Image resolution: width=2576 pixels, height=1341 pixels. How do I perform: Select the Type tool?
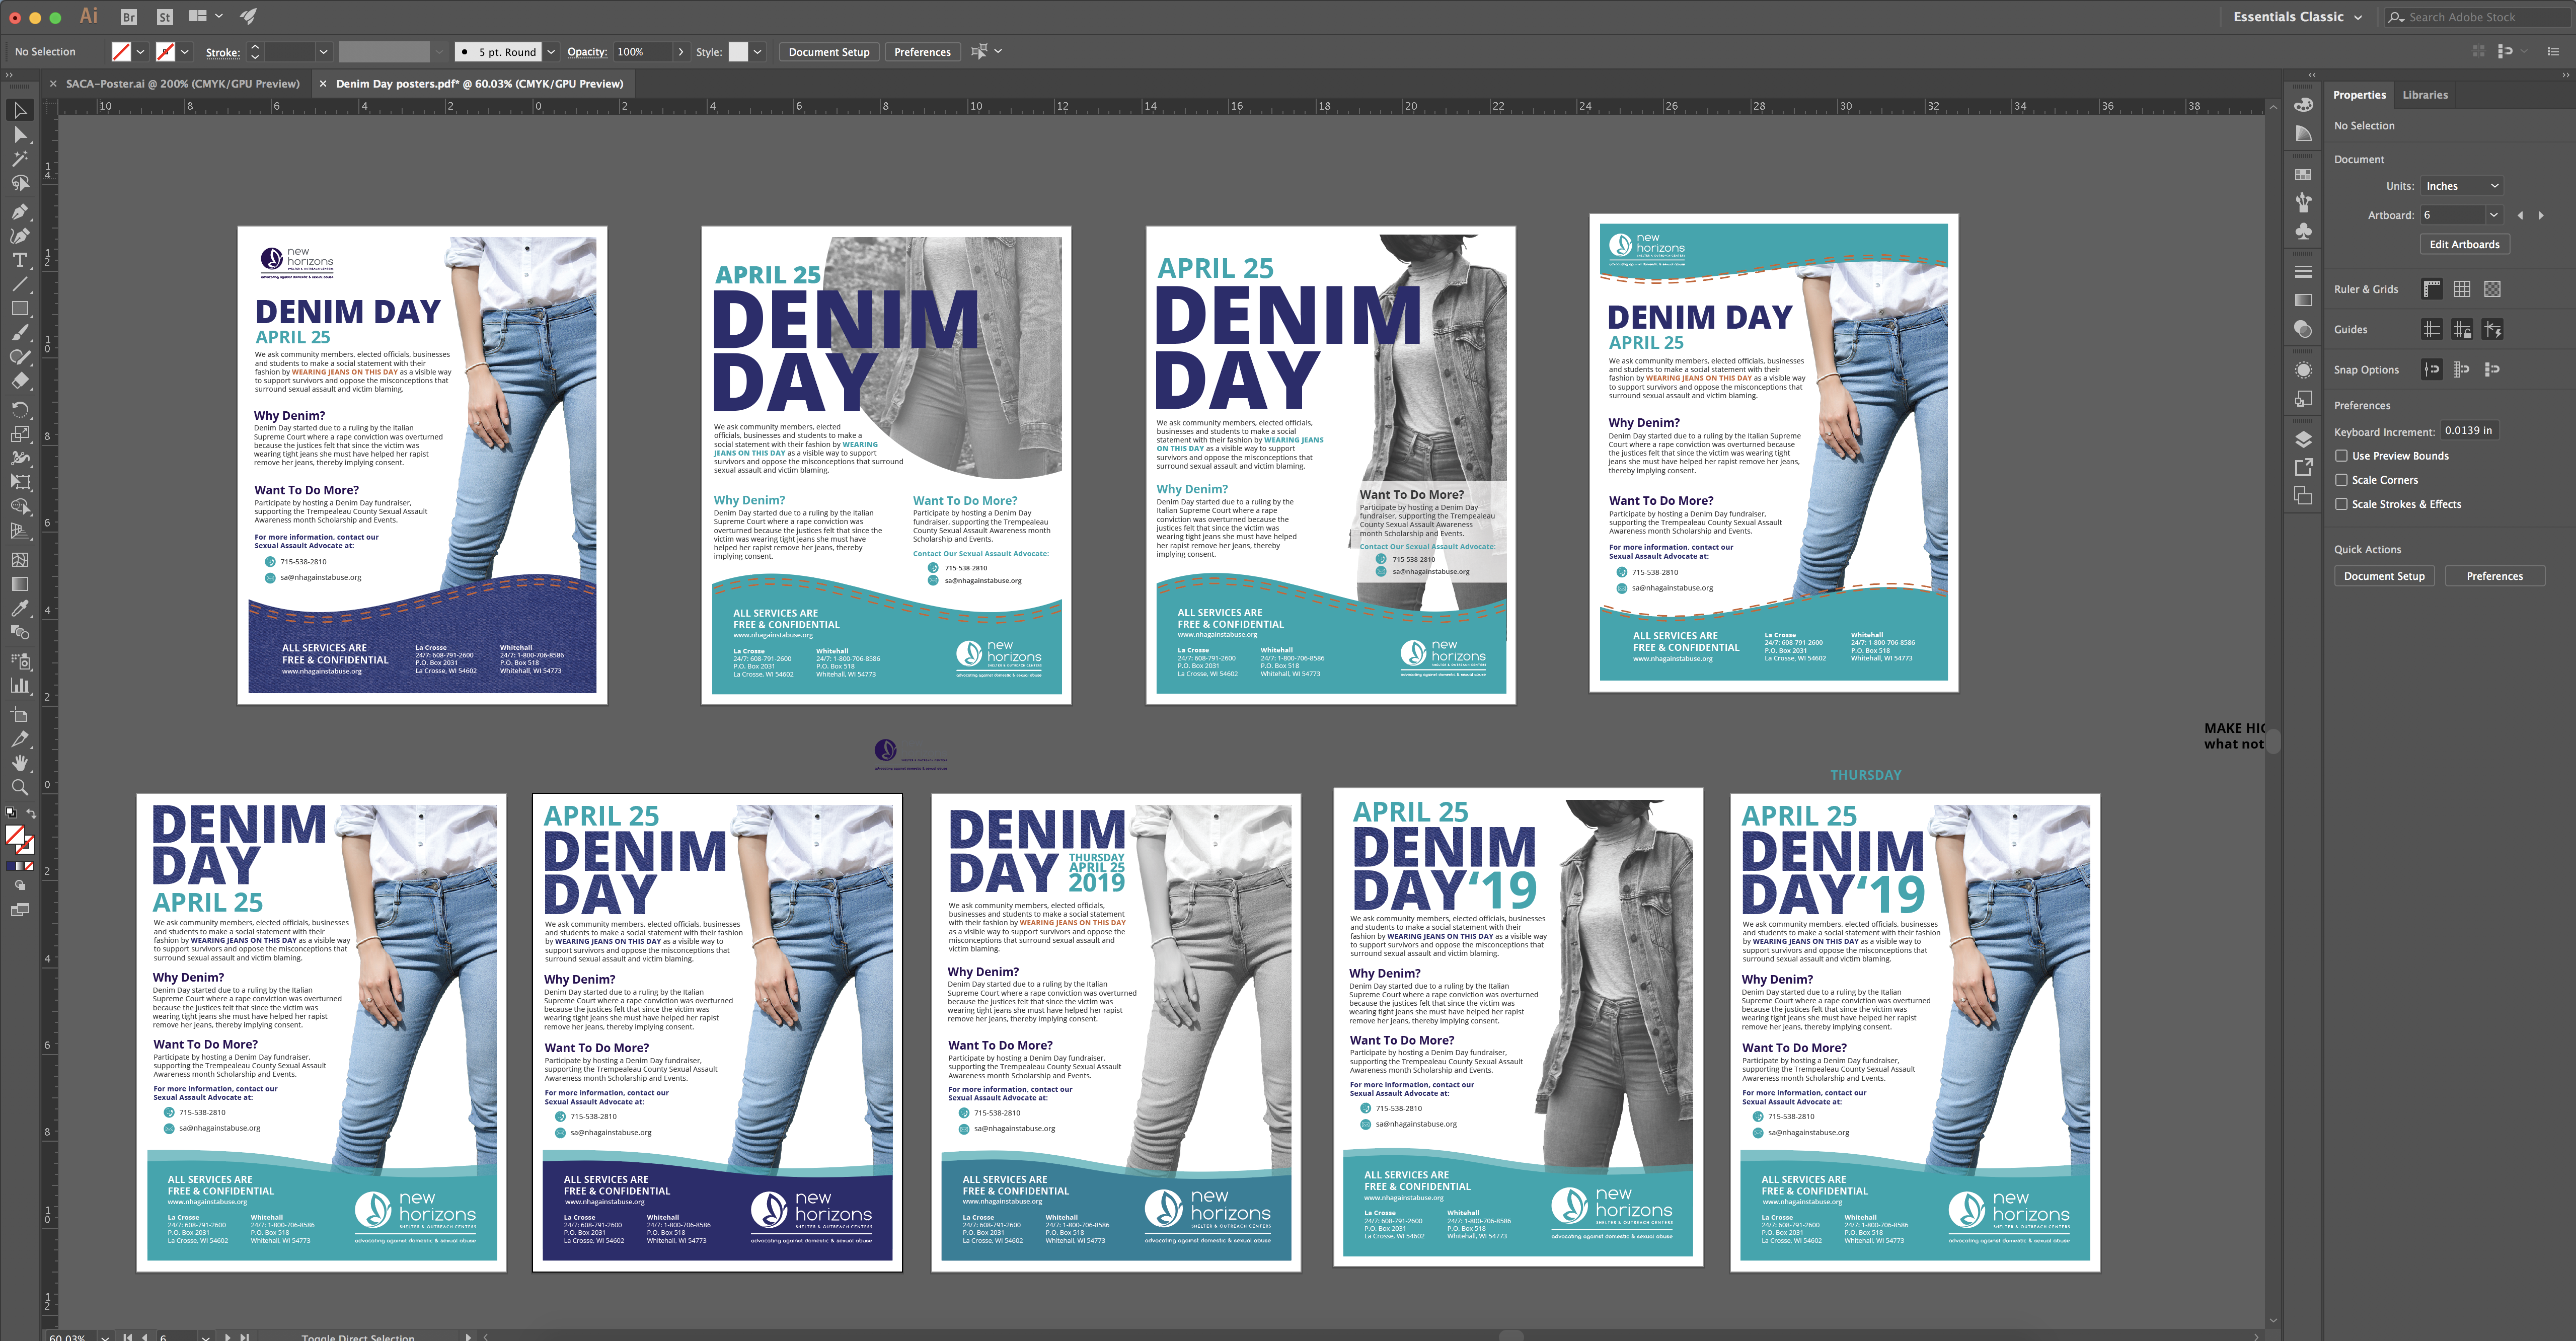pos(19,260)
